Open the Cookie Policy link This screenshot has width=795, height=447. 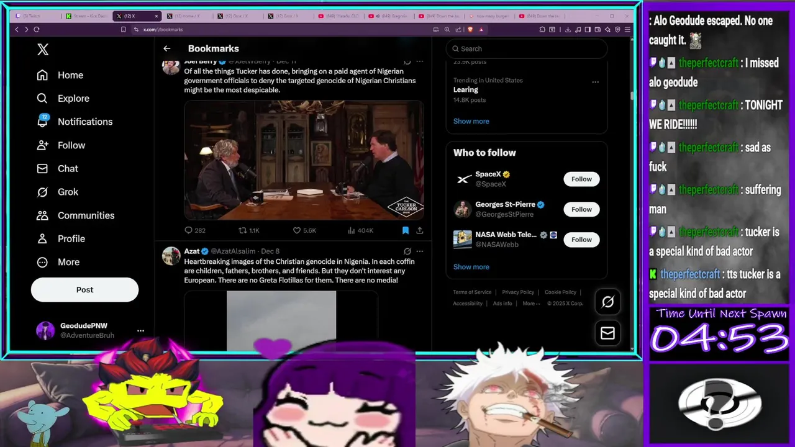pos(560,292)
